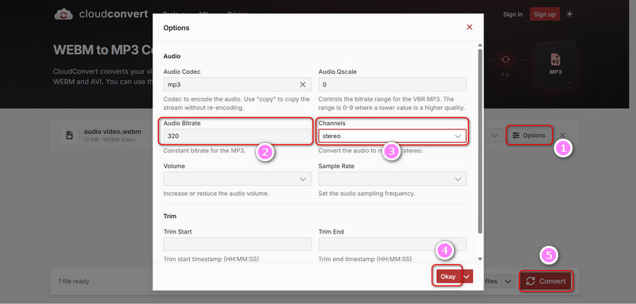Click the Audio Codec field
The height and width of the screenshot is (304, 636).
tap(237, 85)
